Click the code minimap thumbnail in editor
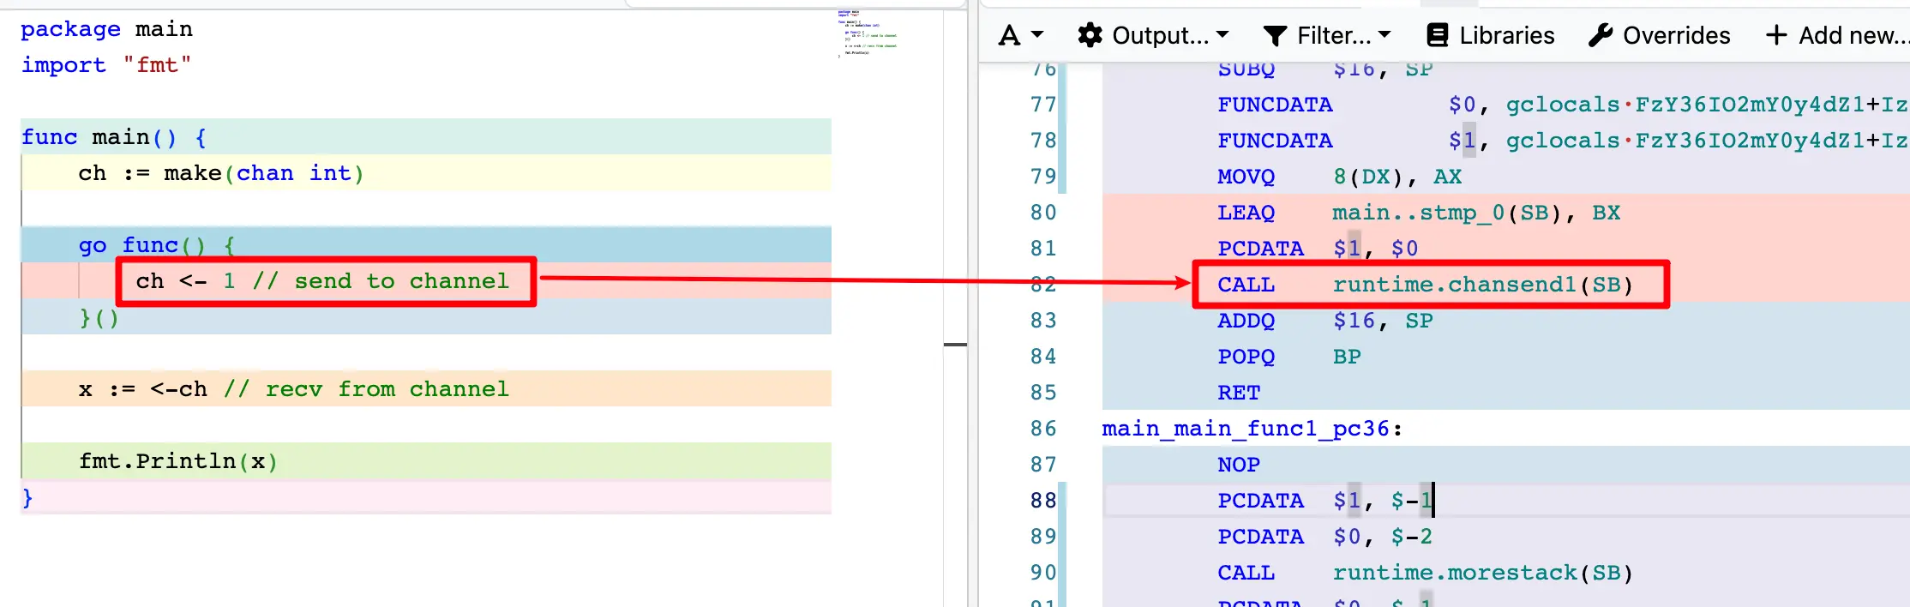 pyautogui.click(x=867, y=33)
